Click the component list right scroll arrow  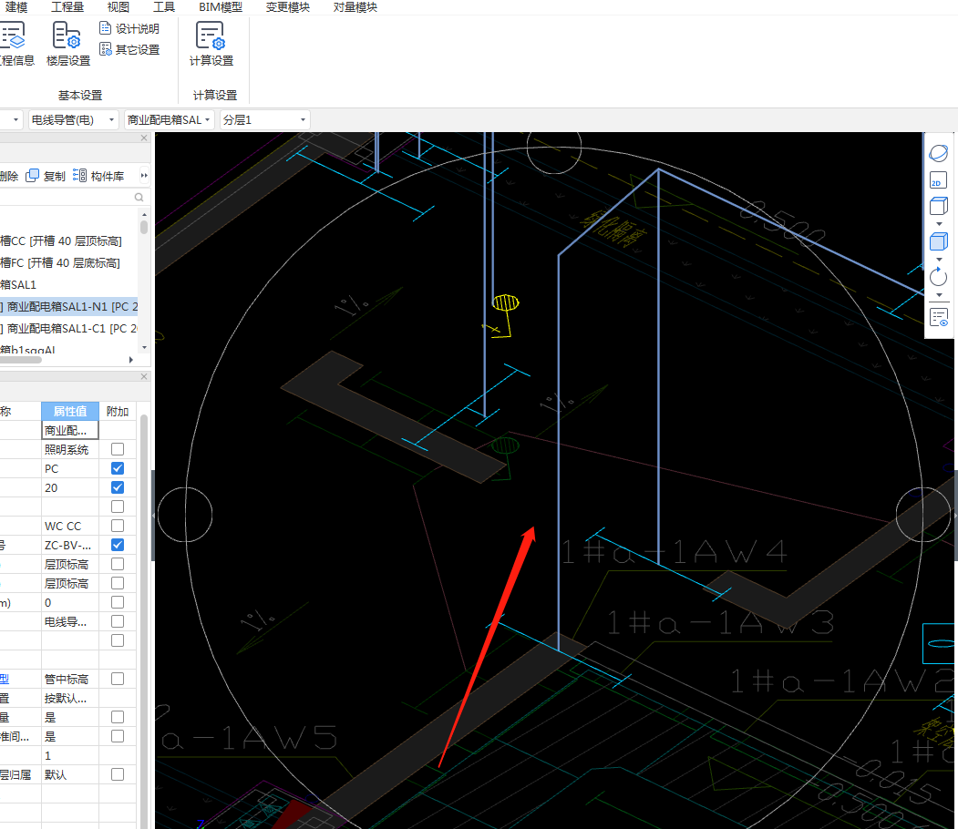[x=130, y=360]
